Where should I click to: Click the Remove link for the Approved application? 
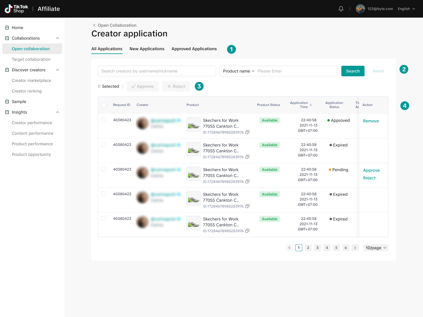coord(371,121)
